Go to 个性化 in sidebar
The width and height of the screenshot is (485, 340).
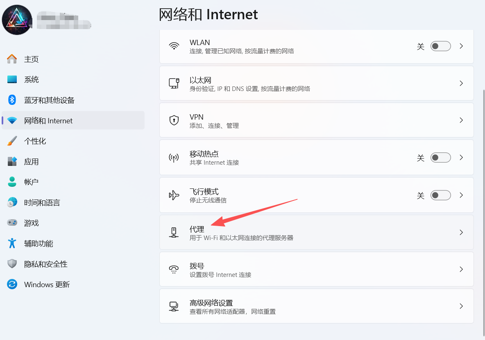tap(35, 141)
